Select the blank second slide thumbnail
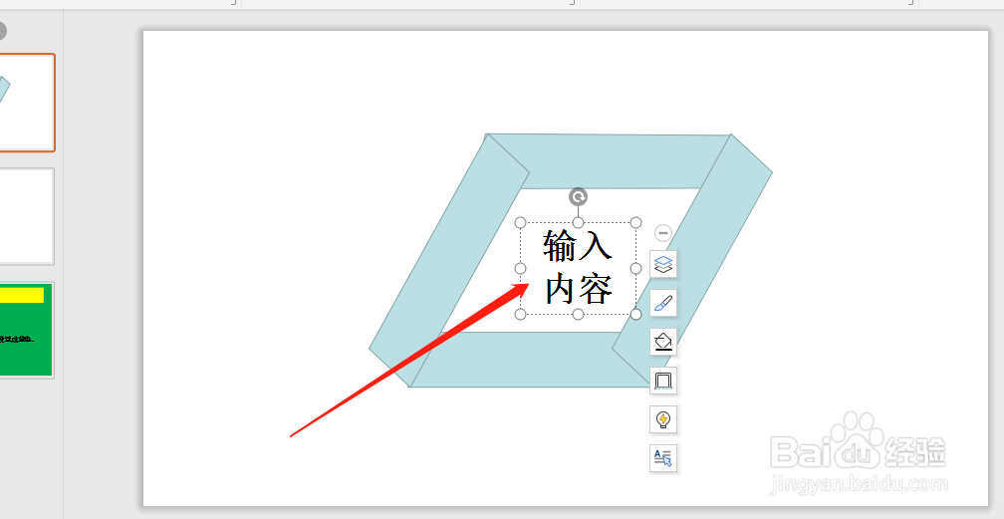This screenshot has height=519, width=1004. tap(27, 216)
